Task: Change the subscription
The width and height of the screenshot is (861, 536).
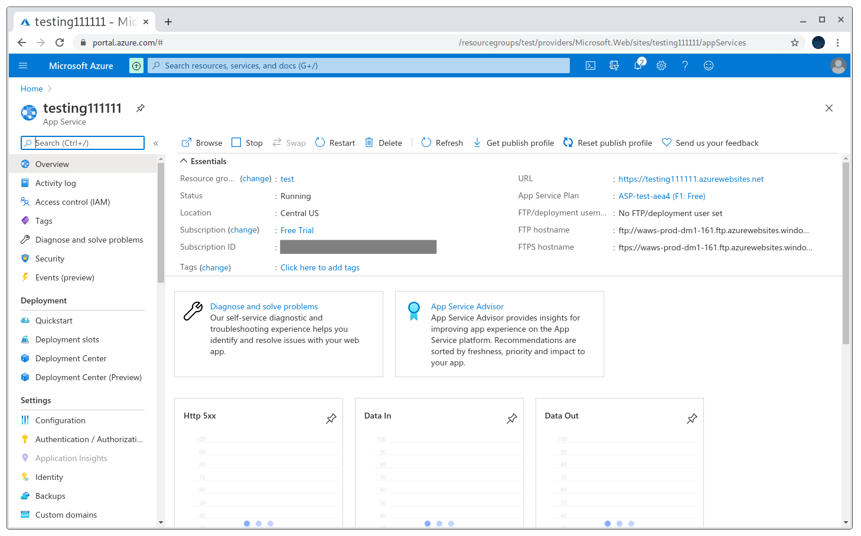Action: tap(244, 230)
